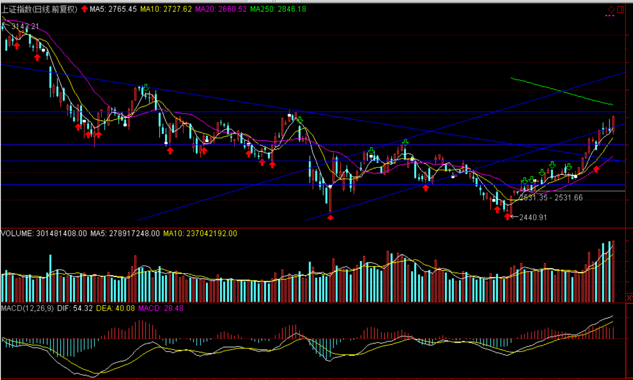Screen dimensions: 633x380
Task: Click the red buy arrow below 2440.91 low
Action: click(x=507, y=217)
